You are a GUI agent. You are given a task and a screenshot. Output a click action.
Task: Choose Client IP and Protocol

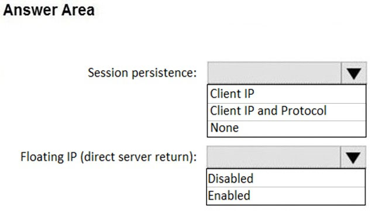pos(287,112)
